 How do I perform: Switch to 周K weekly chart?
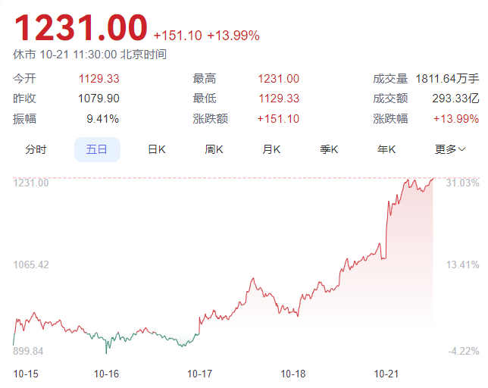(214, 149)
